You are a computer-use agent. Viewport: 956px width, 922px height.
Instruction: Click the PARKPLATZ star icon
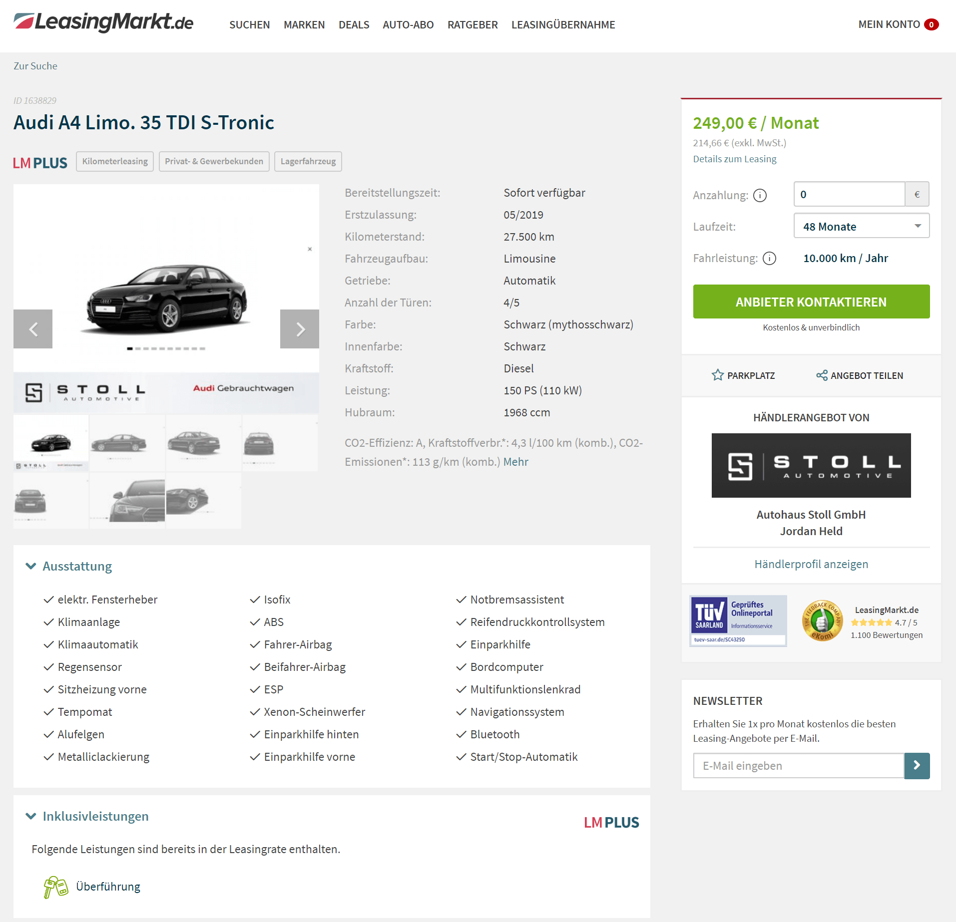click(718, 375)
